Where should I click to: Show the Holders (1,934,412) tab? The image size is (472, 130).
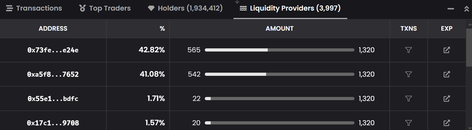(x=185, y=8)
